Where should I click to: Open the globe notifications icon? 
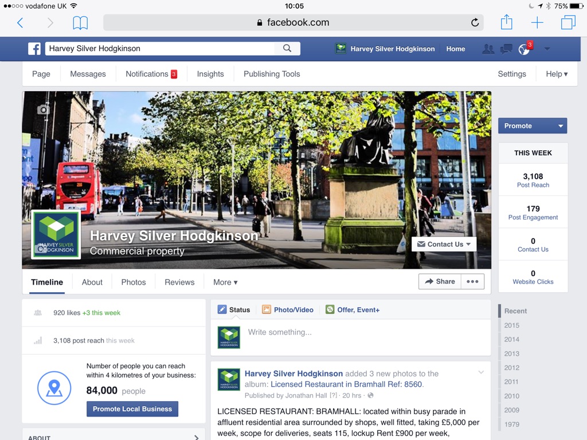click(x=524, y=49)
